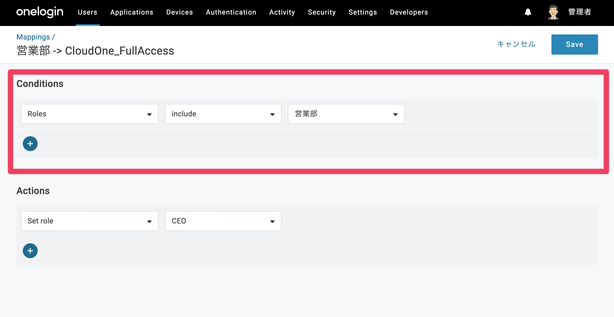This screenshot has width=614, height=317.
Task: Open the Users menu
Action: coord(87,12)
